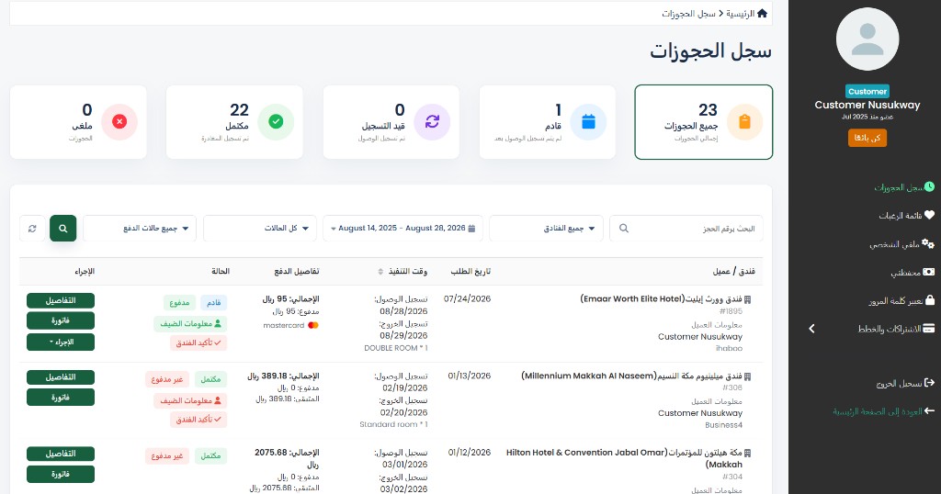Click the purple sync icon on قيد التسجيل card
941x494 pixels.
point(432,122)
